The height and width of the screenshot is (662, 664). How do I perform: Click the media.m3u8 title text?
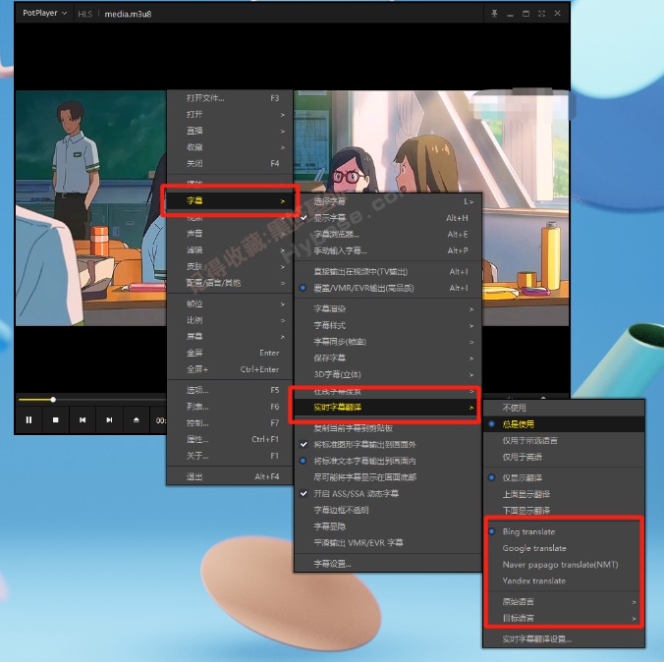coord(128,14)
